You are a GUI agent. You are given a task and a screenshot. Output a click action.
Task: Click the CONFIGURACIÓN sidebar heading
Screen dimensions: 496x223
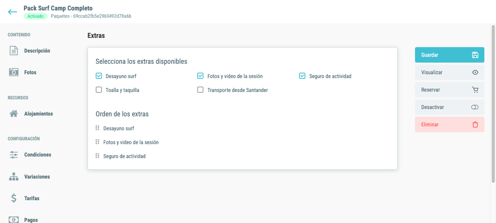click(x=24, y=139)
